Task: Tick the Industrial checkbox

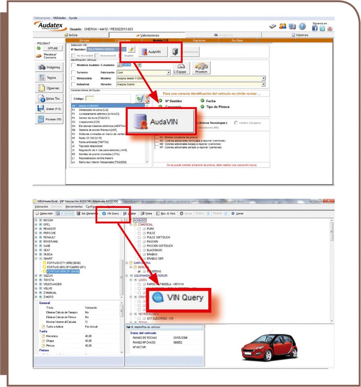Action: (73, 84)
